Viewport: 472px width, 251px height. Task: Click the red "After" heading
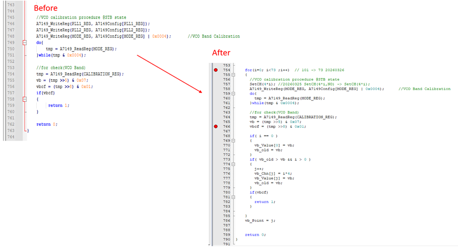[221, 53]
